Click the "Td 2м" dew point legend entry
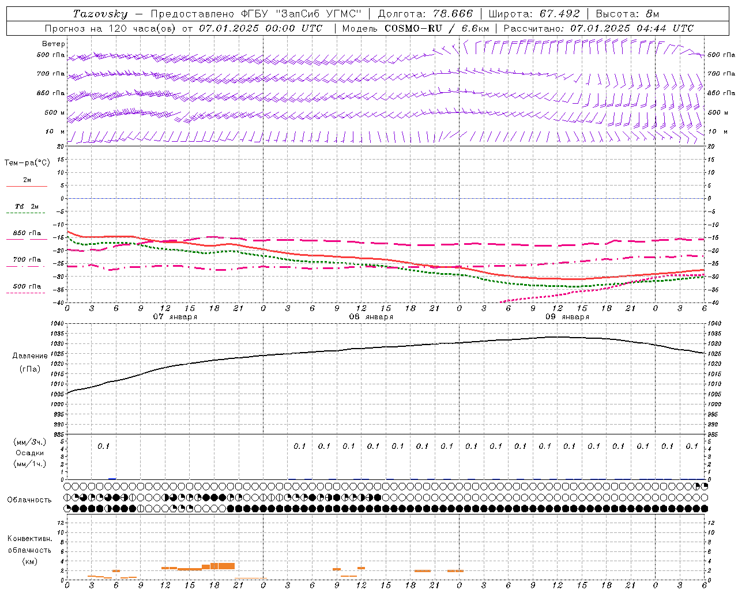Viewport: 738px width, 590px height. point(27,206)
